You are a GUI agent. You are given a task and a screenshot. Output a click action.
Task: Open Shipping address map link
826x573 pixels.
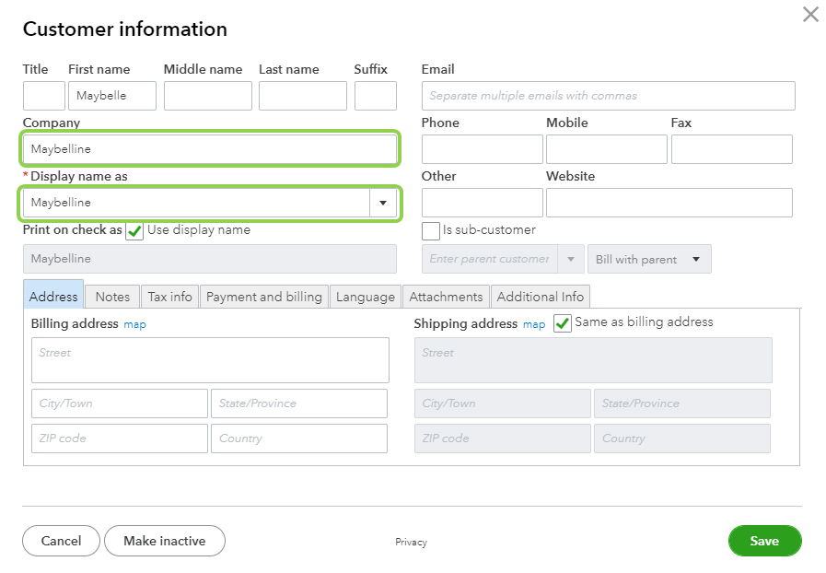[534, 324]
